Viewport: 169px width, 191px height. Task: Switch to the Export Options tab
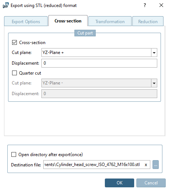(26, 21)
